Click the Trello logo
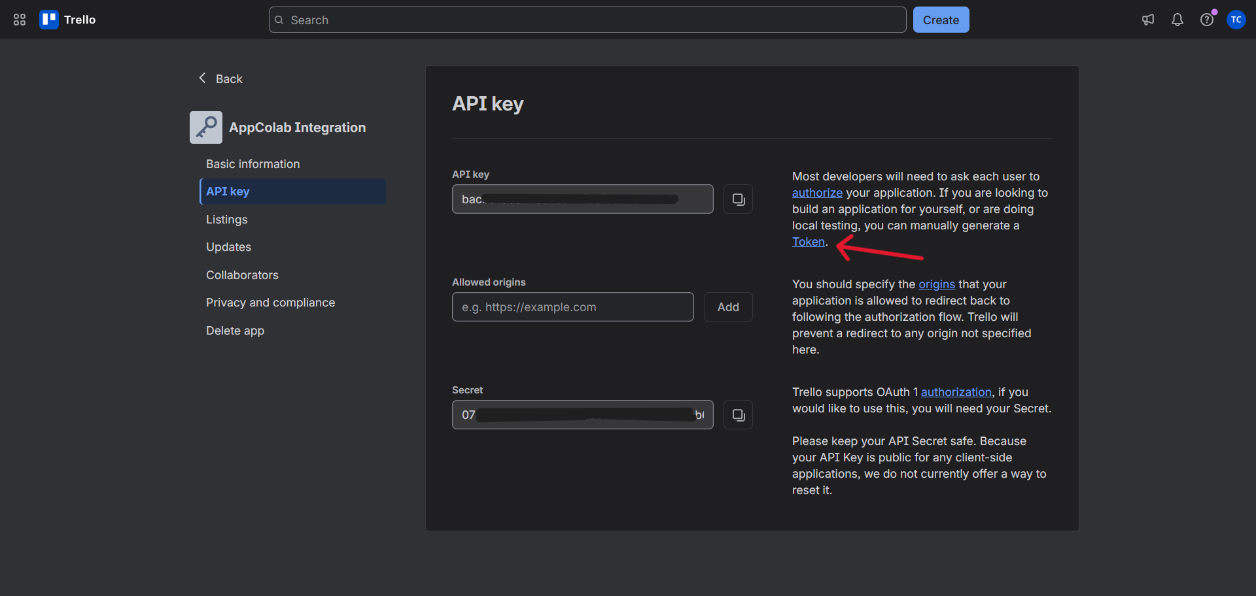Screen dimensions: 1256x596 tap(67, 20)
